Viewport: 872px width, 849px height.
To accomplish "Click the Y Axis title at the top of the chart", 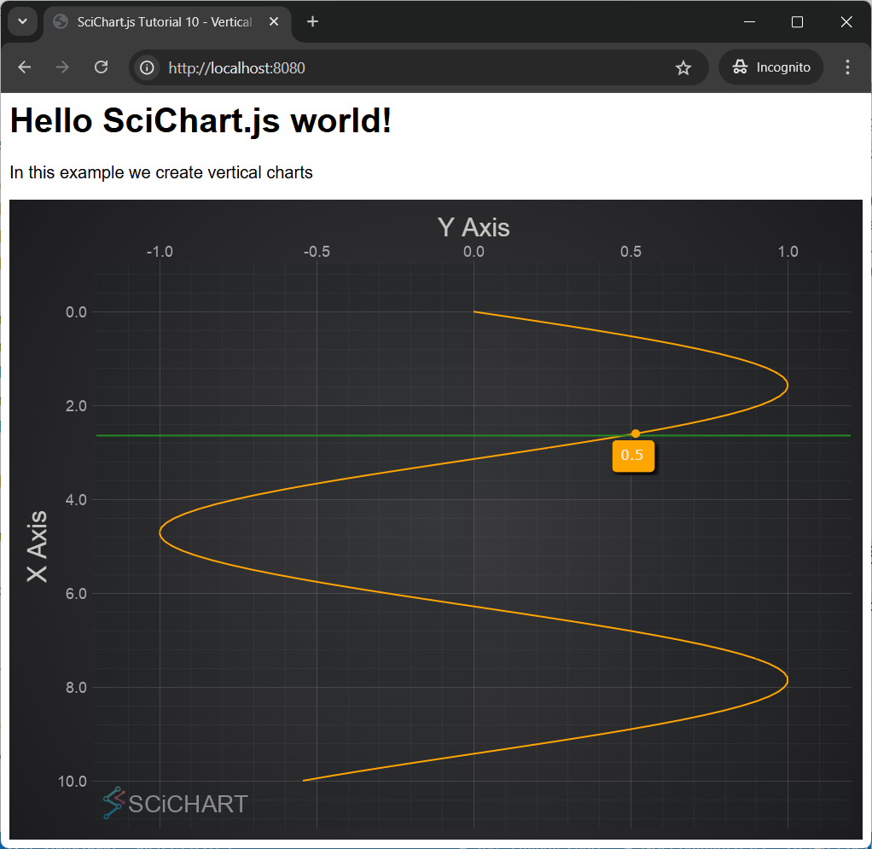I will tap(474, 227).
